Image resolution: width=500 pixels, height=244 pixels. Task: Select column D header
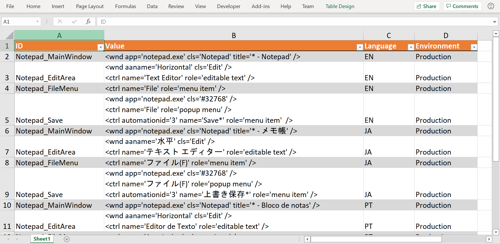(446, 35)
